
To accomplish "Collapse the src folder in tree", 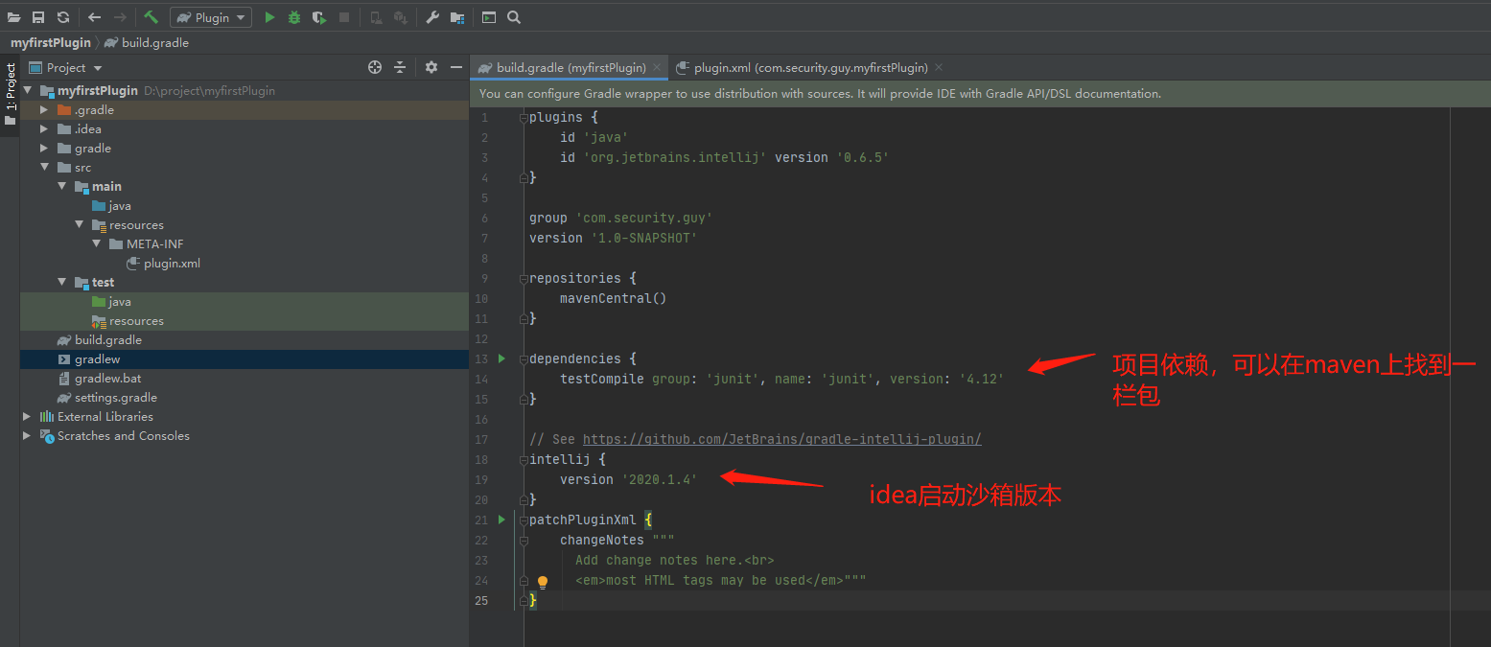I will pos(44,167).
